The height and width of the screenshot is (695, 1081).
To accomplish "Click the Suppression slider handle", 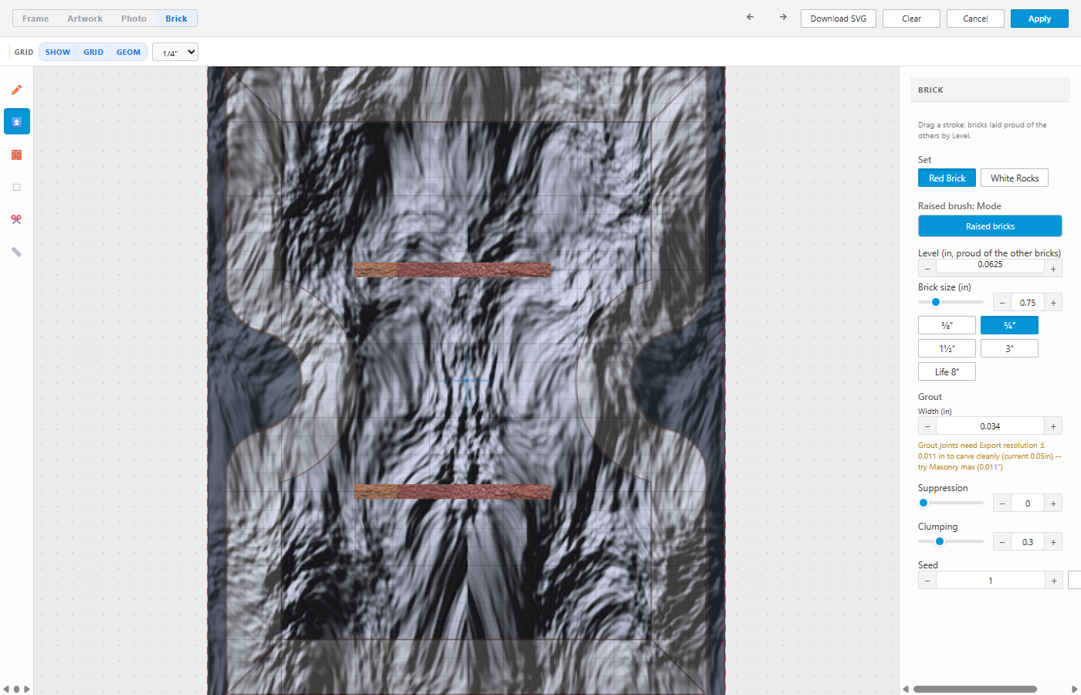I will 923,503.
